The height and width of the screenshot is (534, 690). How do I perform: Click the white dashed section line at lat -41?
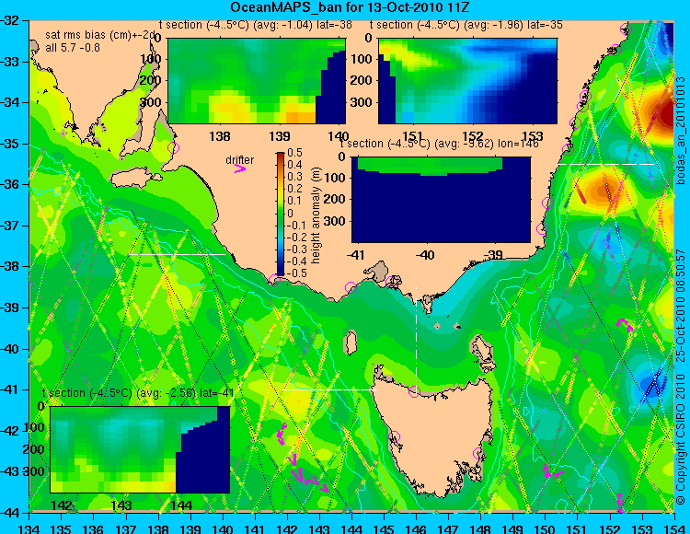329,389
